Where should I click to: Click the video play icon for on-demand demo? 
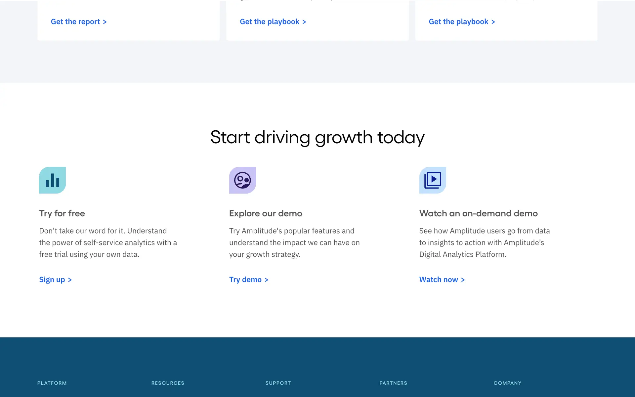point(433,180)
